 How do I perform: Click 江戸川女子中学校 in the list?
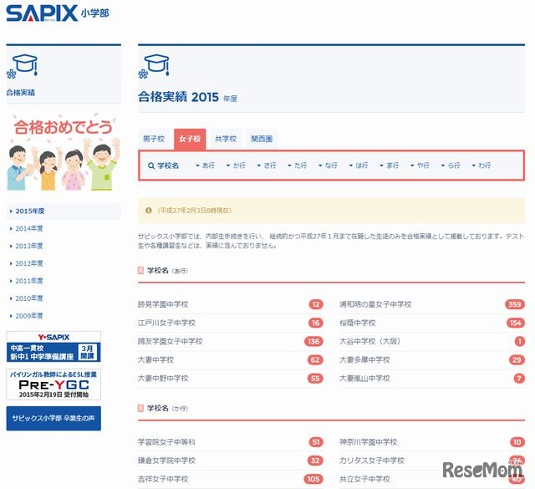(166, 323)
